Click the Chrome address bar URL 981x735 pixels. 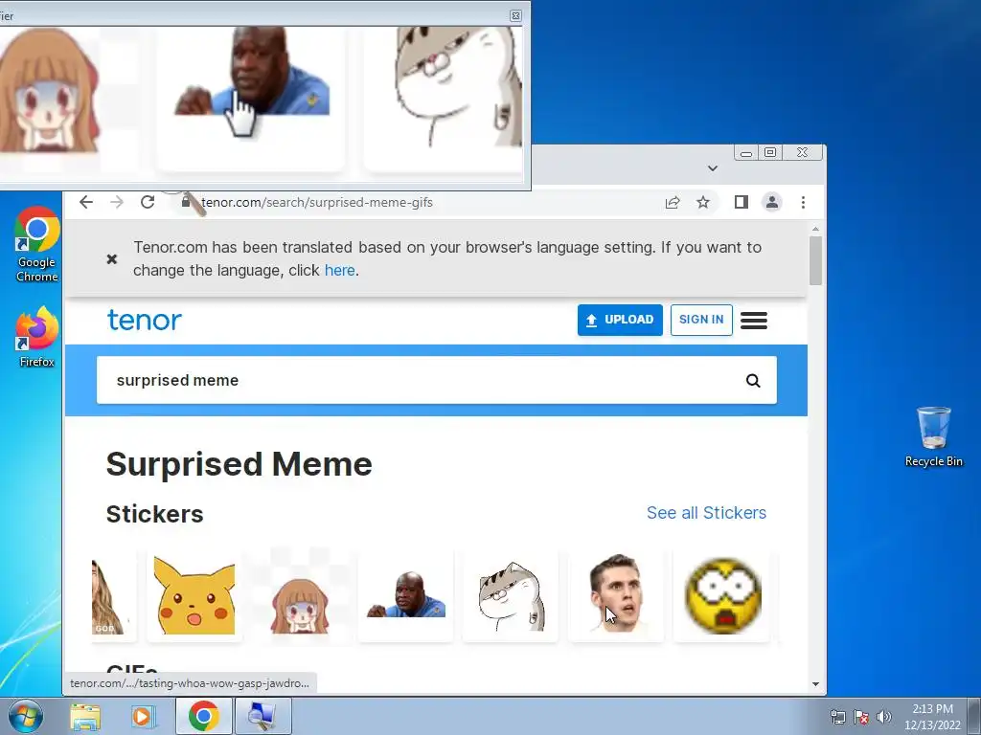tap(316, 202)
